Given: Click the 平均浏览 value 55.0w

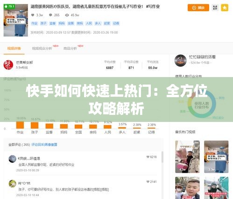Looking at the screenshot, I should coord(153,68).
